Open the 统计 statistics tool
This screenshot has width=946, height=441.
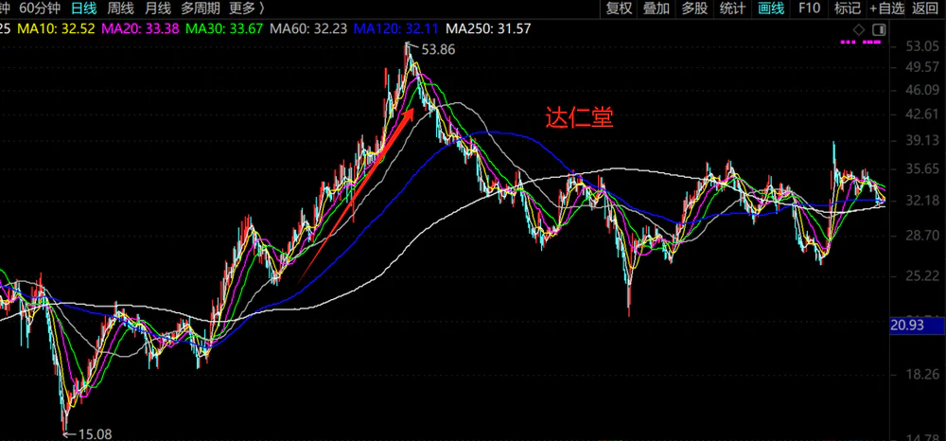click(x=732, y=9)
